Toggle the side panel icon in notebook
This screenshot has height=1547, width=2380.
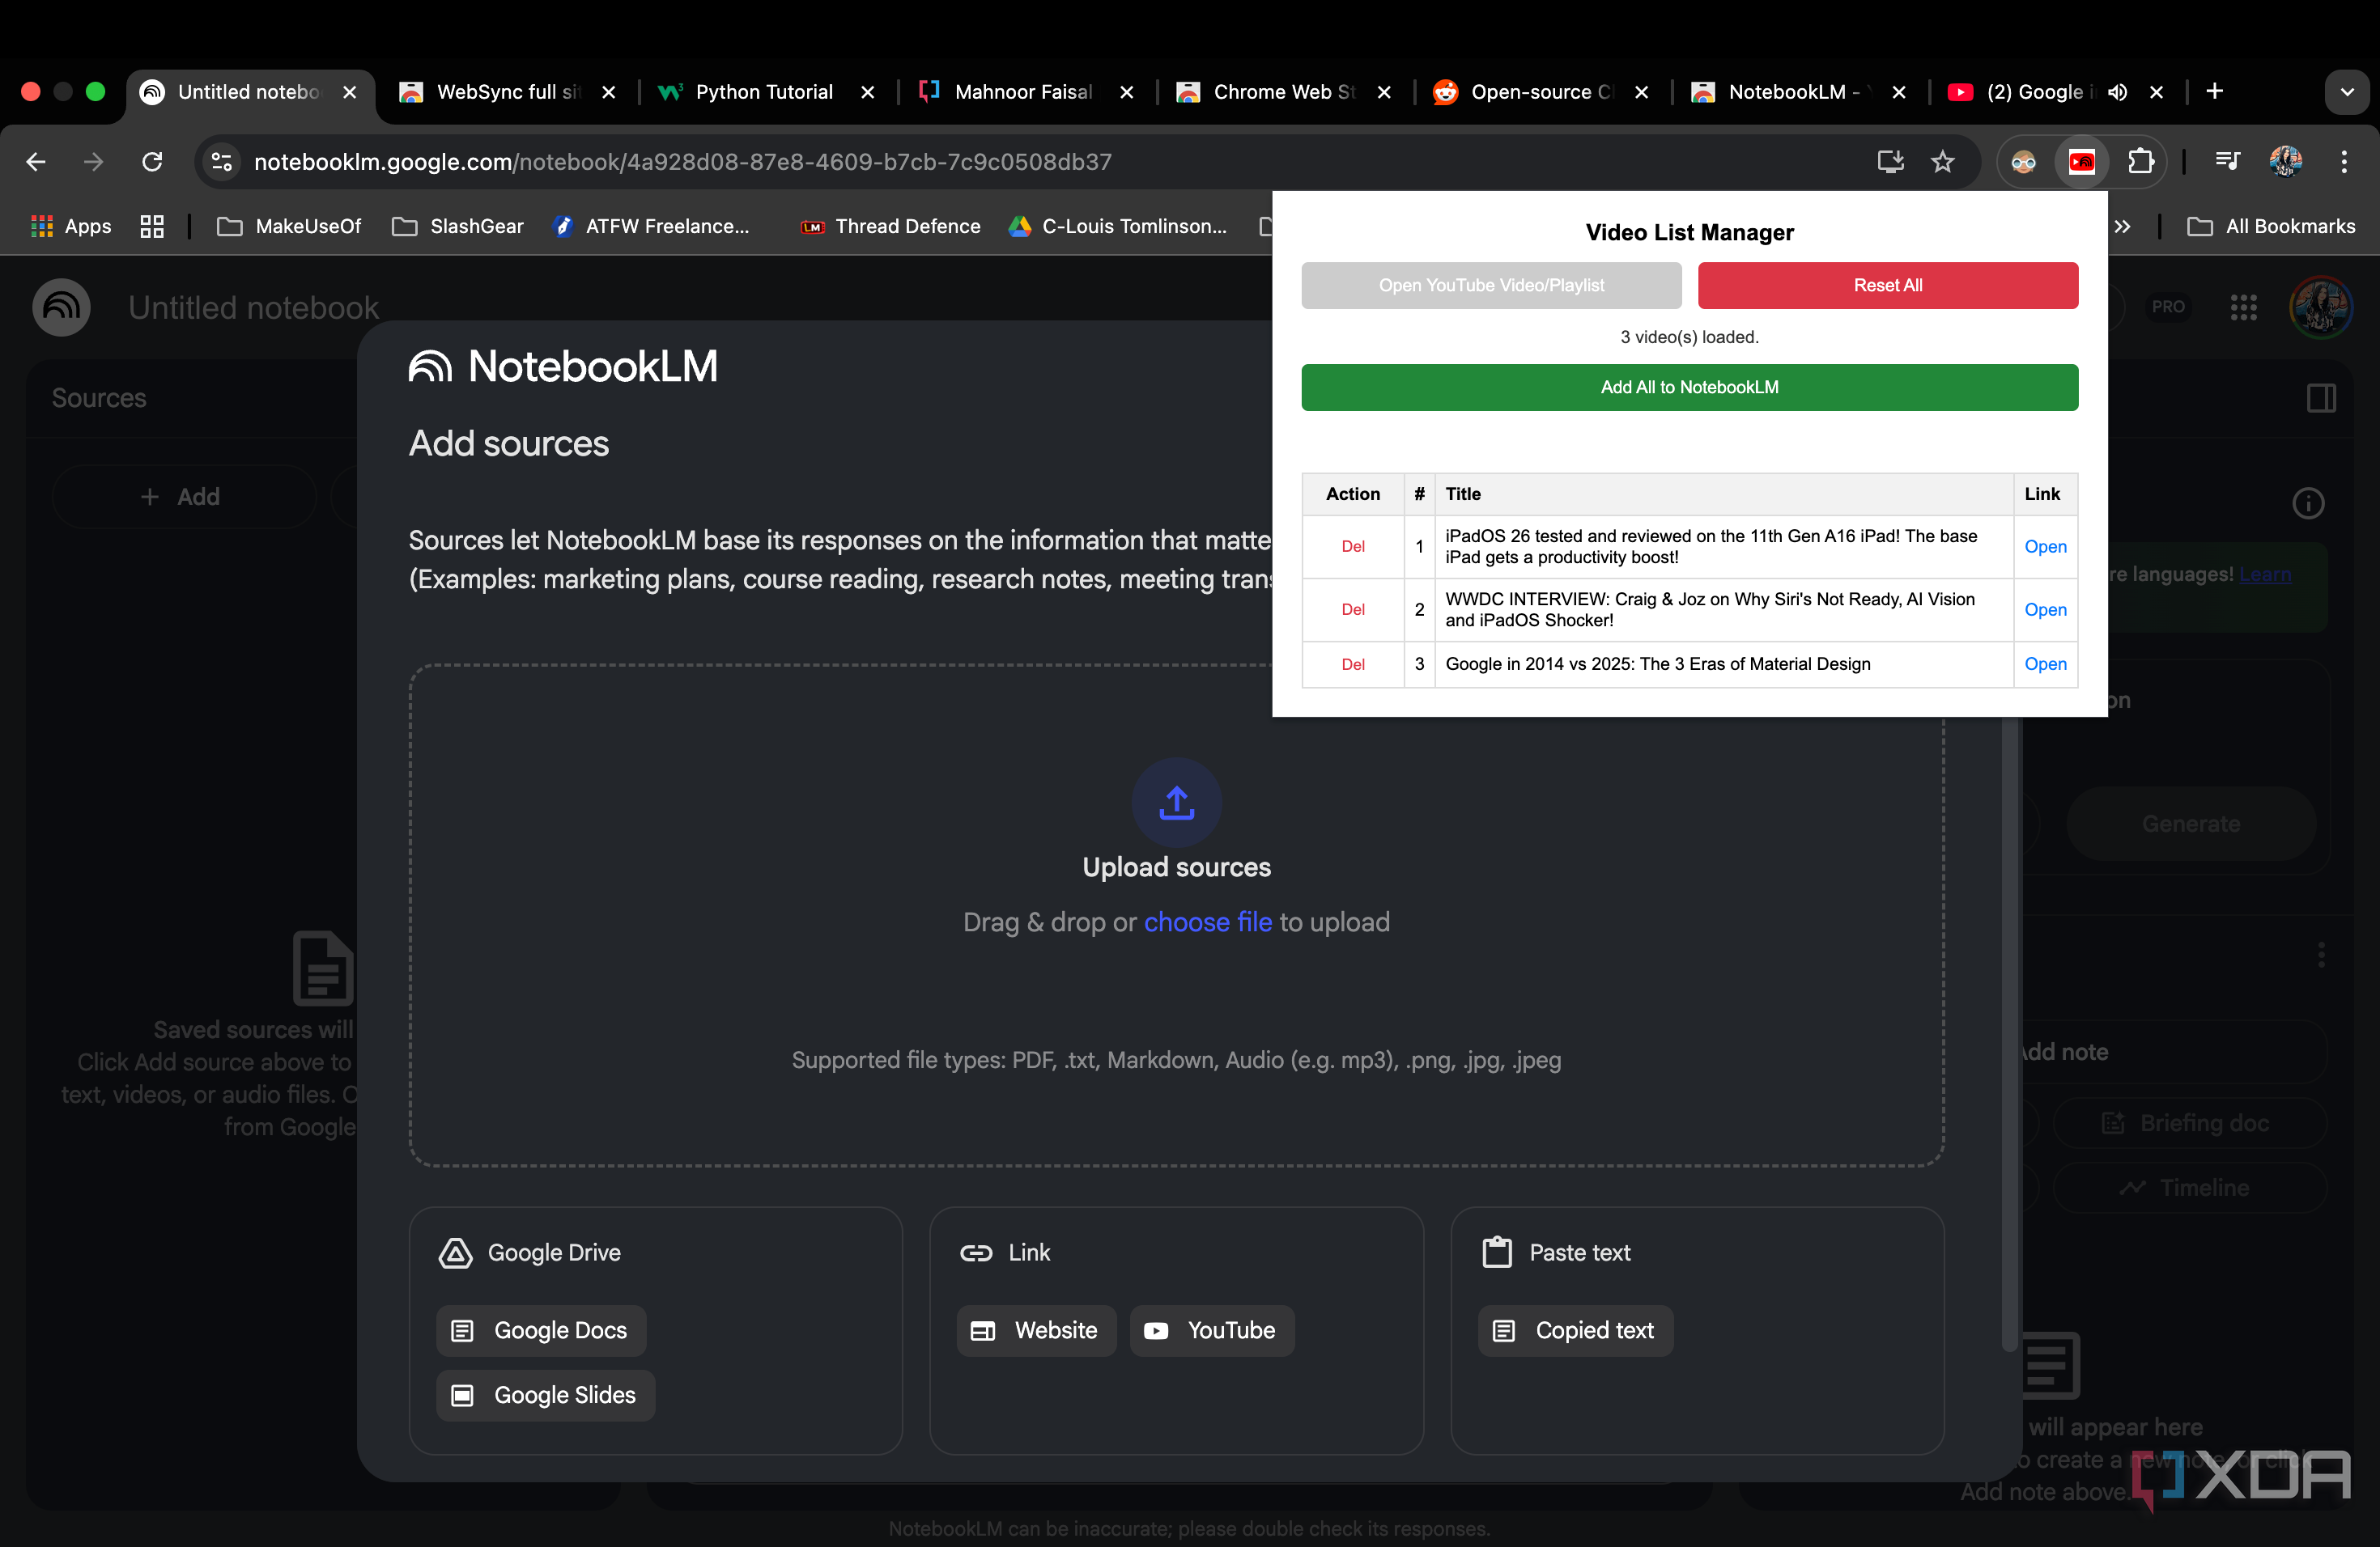click(x=2322, y=399)
